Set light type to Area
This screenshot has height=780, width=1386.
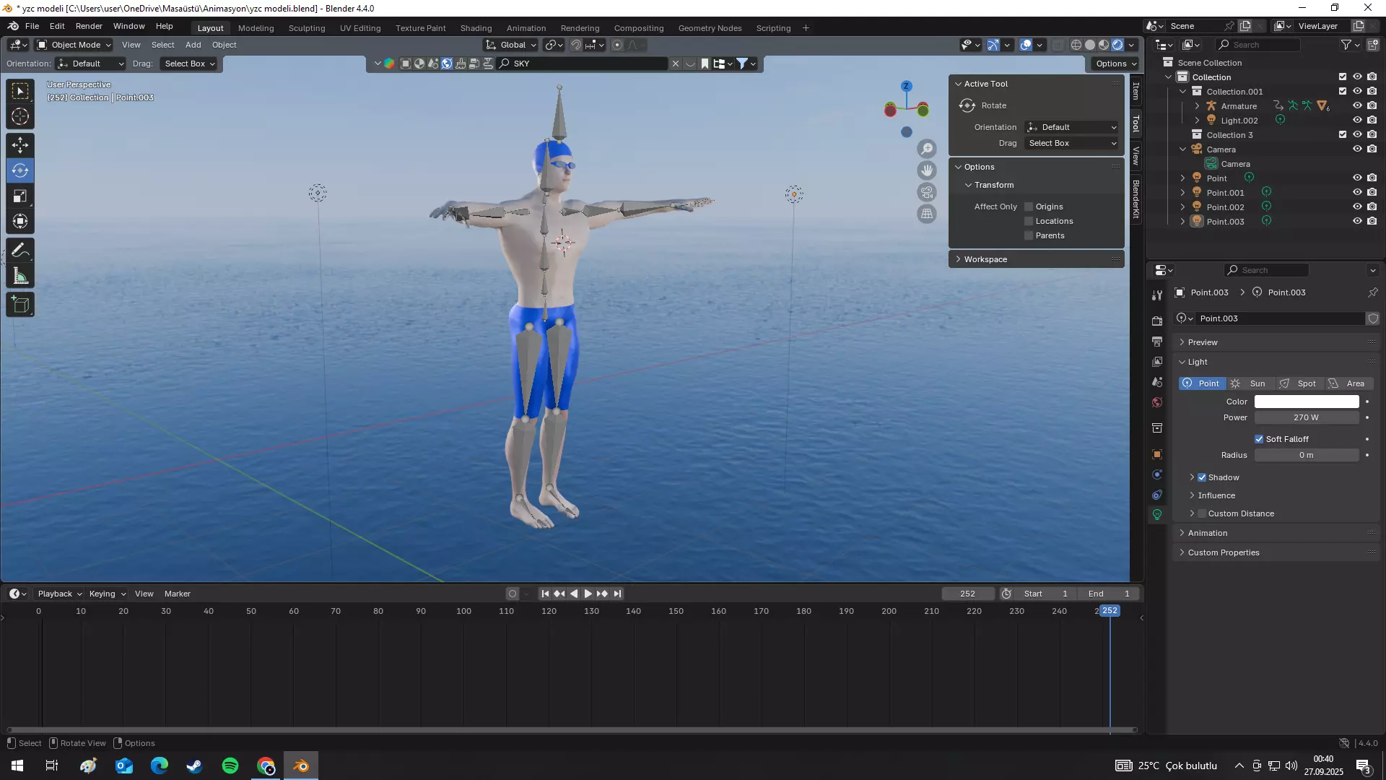1348,383
